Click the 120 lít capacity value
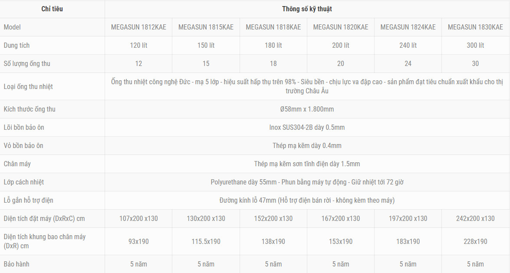 pyautogui.click(x=138, y=45)
